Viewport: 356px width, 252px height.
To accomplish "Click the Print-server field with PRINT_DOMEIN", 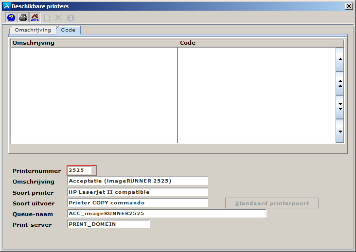I will click(x=108, y=224).
